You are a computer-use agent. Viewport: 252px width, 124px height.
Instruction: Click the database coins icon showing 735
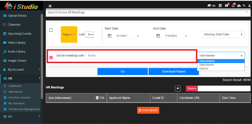tap(97, 98)
